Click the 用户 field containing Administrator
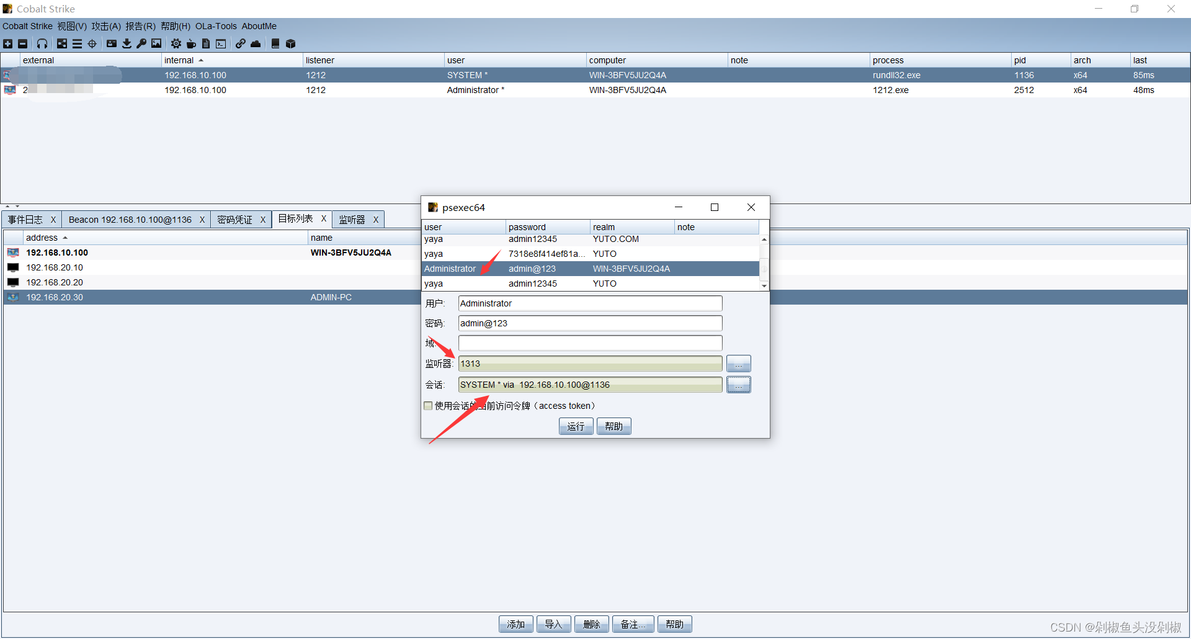 (590, 303)
